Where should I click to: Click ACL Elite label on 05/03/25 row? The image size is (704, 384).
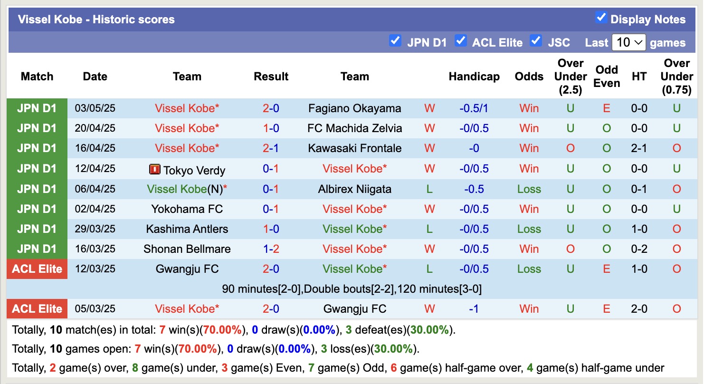37,309
